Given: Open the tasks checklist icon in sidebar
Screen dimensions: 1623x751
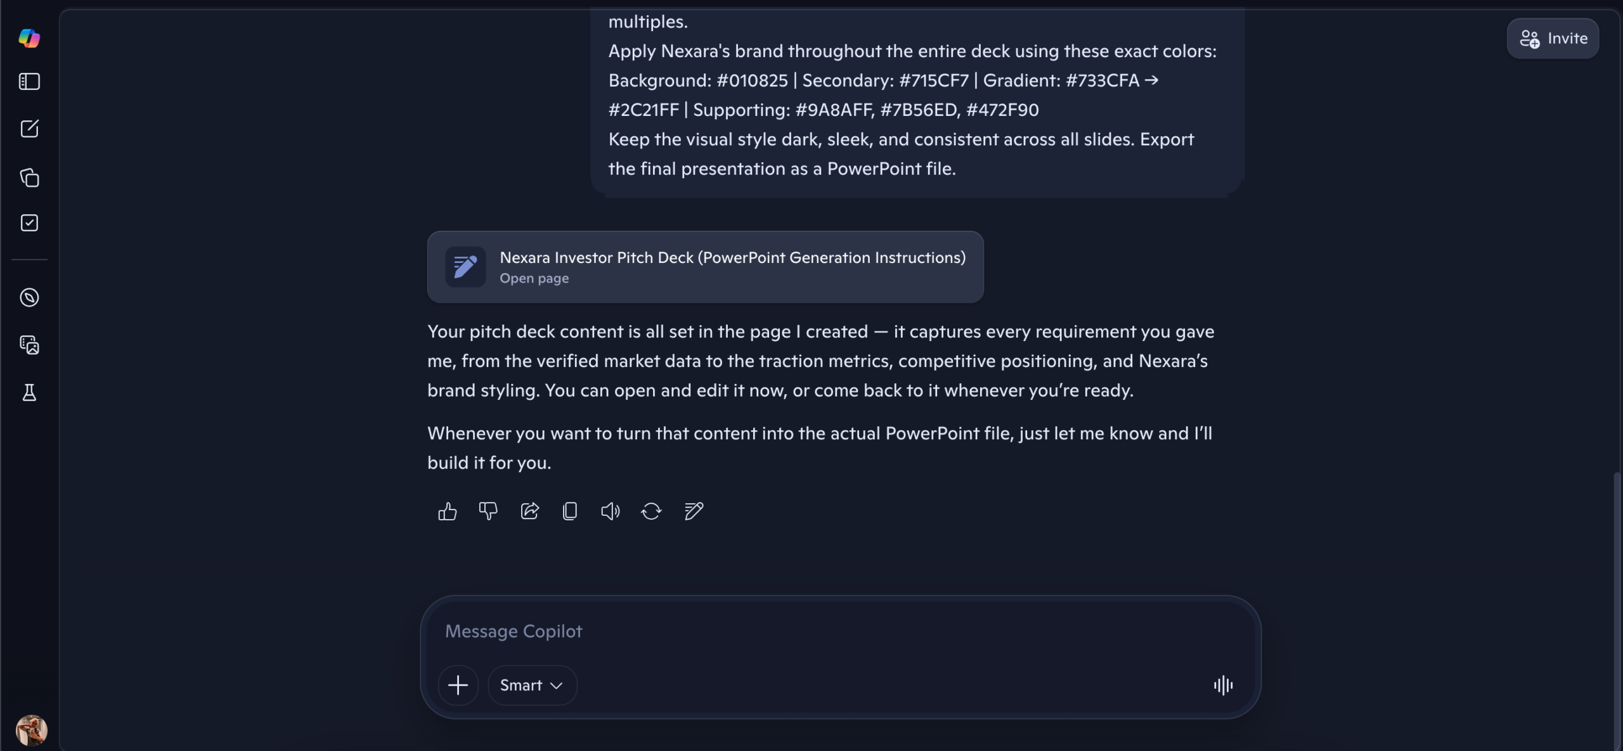Looking at the screenshot, I should pos(29,223).
